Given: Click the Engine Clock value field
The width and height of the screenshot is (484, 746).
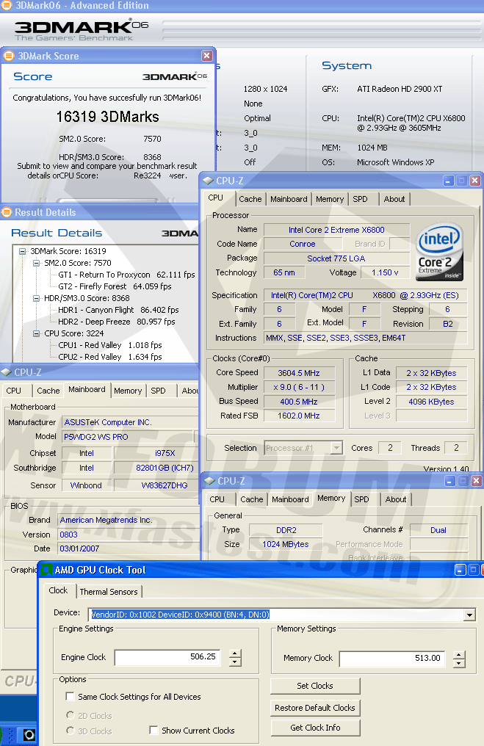Looking at the screenshot, I should (167, 657).
